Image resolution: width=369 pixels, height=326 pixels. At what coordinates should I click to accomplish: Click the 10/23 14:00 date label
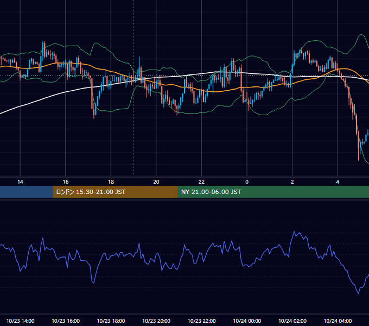[20, 321]
